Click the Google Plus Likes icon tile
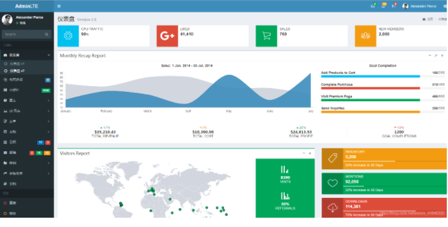The width and height of the screenshot is (448, 227). click(x=167, y=36)
